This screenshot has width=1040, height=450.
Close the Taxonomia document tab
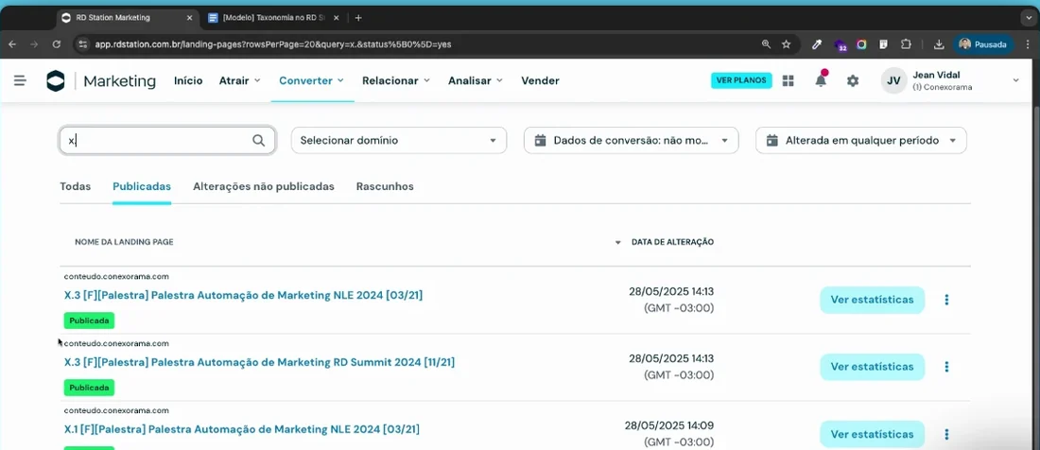[x=337, y=18]
